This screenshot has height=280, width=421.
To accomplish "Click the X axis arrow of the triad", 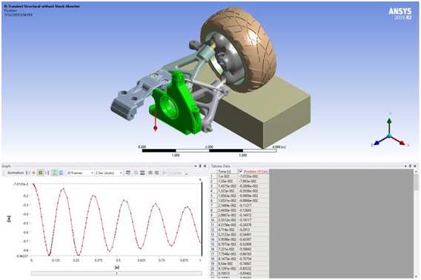I will (x=402, y=142).
